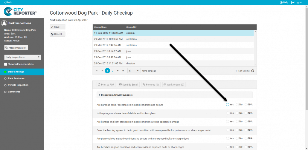Select Yes for garbage cans question
Viewport: 308px width, 150px height.
228,105
